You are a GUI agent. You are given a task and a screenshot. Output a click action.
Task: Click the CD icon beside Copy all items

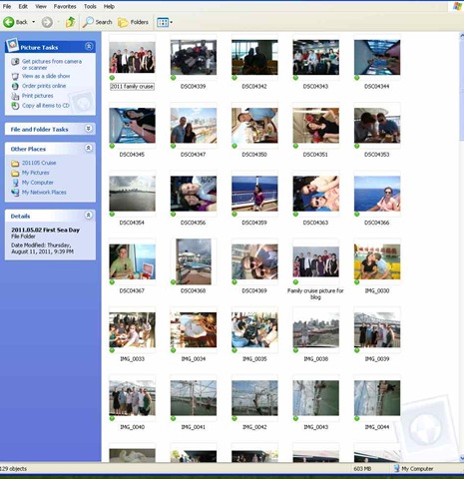15,106
